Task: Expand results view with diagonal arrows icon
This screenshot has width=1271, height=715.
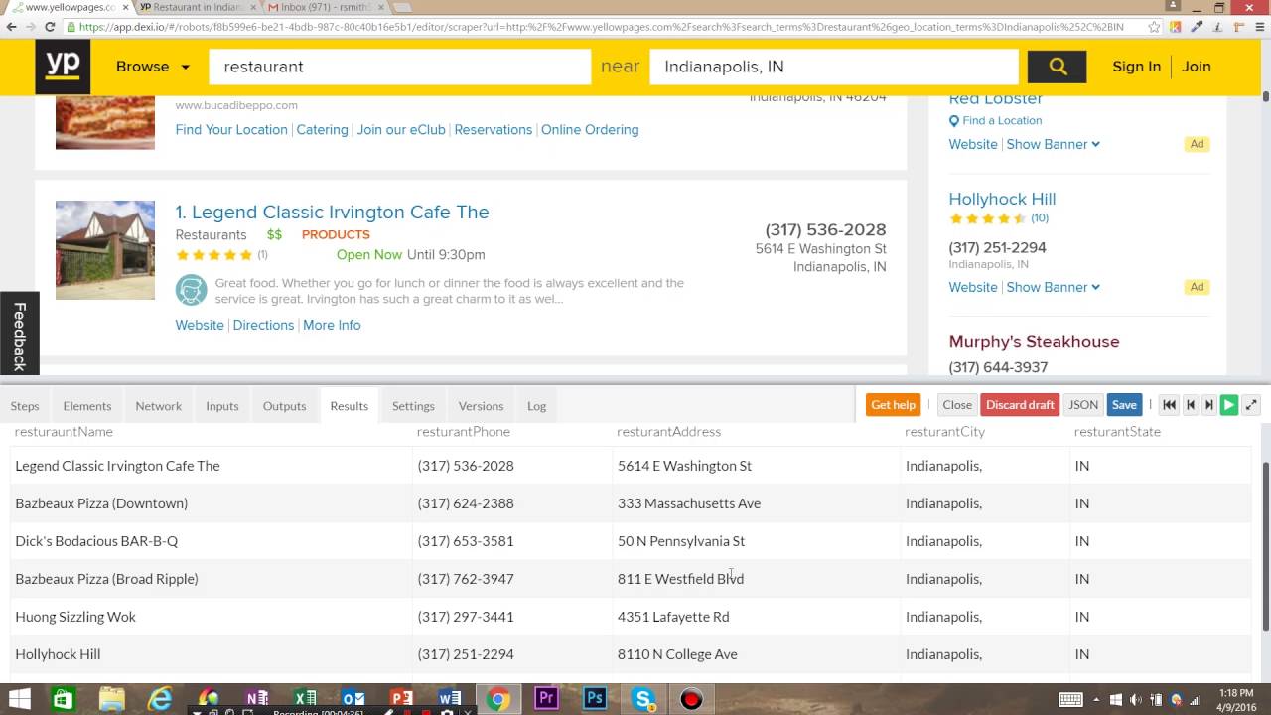Action: (1250, 404)
